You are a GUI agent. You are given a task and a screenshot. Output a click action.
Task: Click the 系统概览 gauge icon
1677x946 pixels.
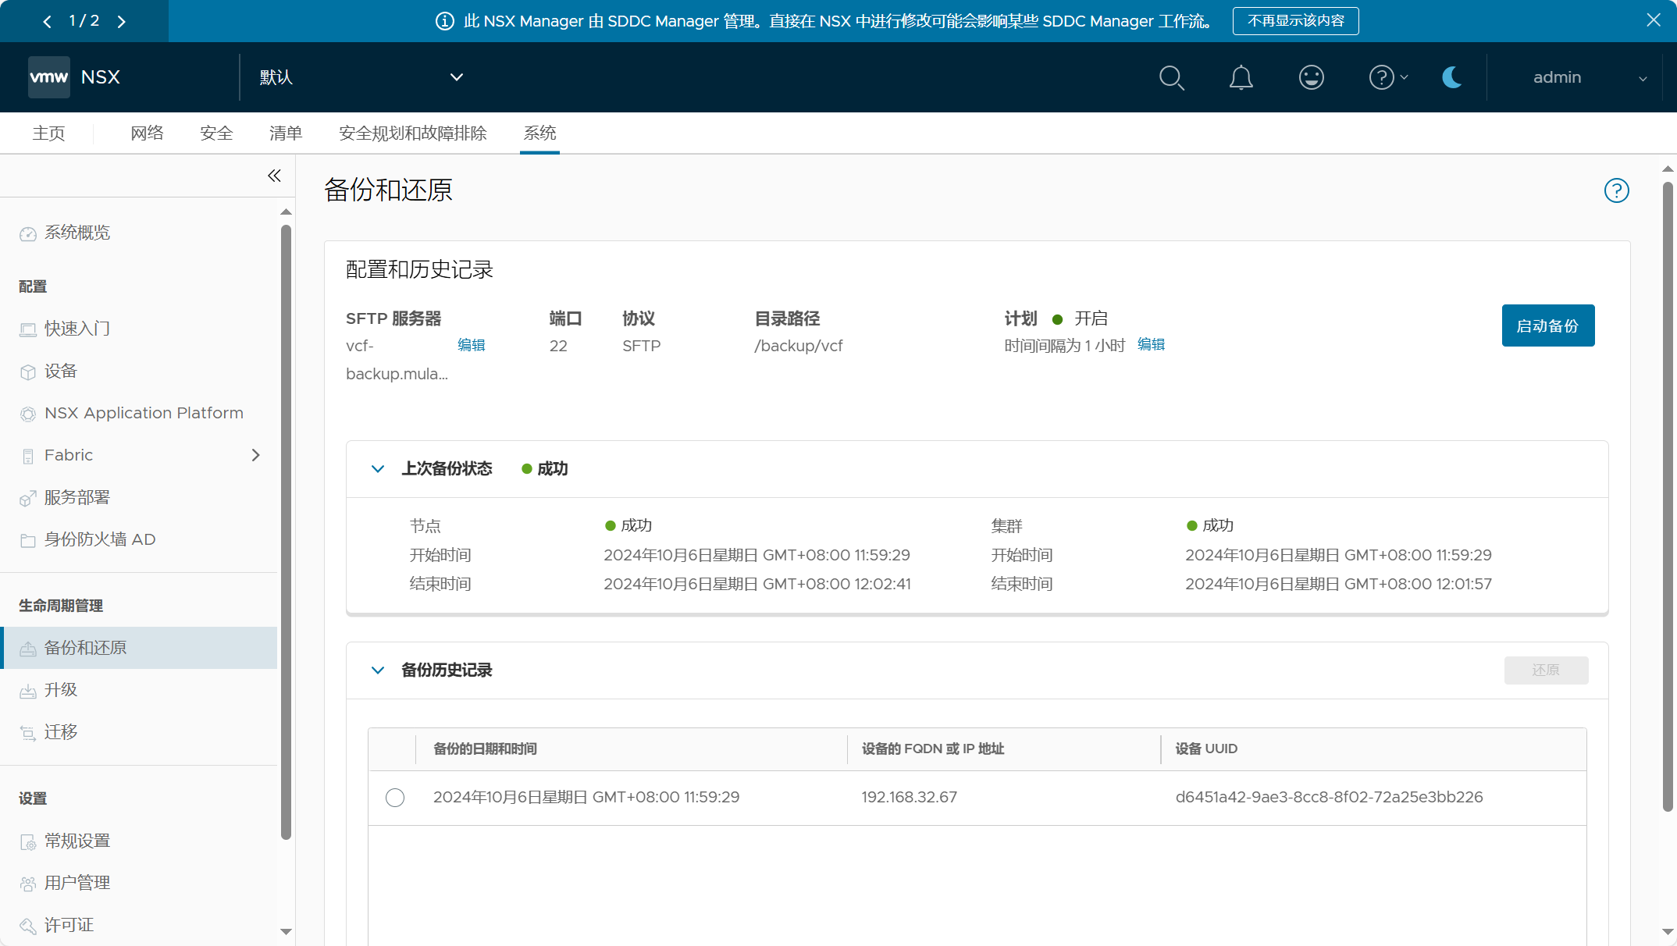pyautogui.click(x=28, y=233)
